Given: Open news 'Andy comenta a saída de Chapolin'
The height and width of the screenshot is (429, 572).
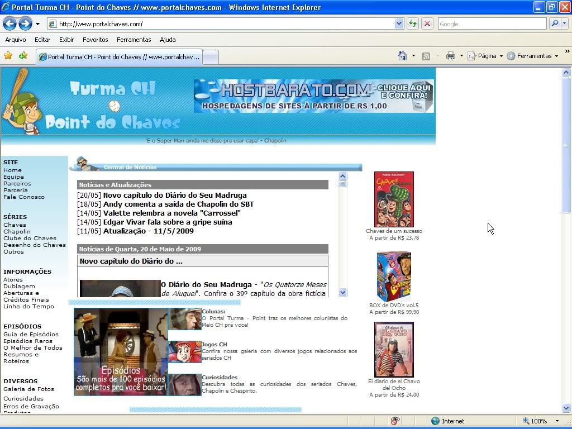Looking at the screenshot, I should pyautogui.click(x=178, y=204).
